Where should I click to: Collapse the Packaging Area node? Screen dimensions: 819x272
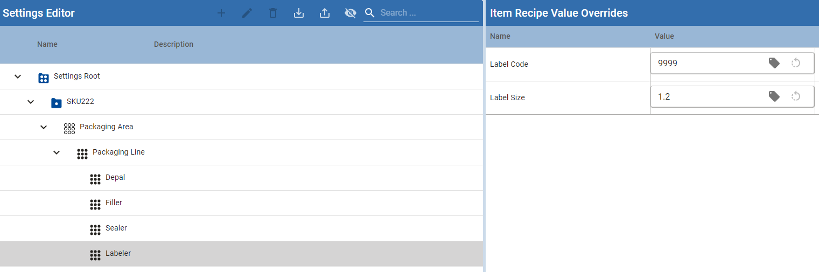coord(44,127)
